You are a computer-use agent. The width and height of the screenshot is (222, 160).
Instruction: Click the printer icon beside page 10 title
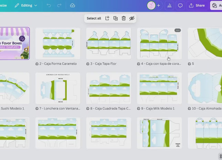point(189,109)
